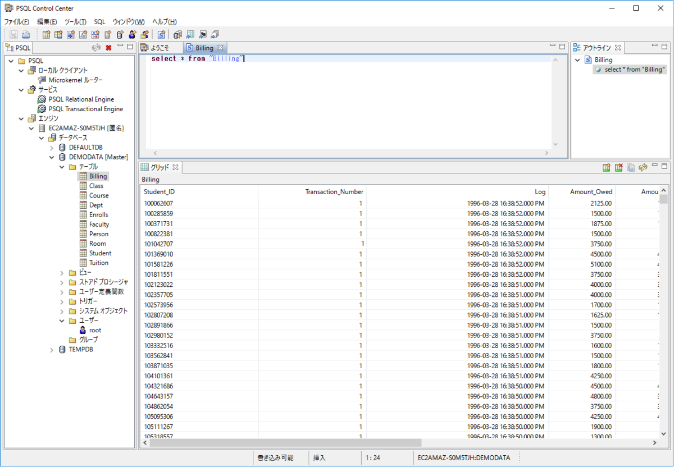Open the ファイル menu
Viewport: 674px width, 467px height.
[x=17, y=21]
